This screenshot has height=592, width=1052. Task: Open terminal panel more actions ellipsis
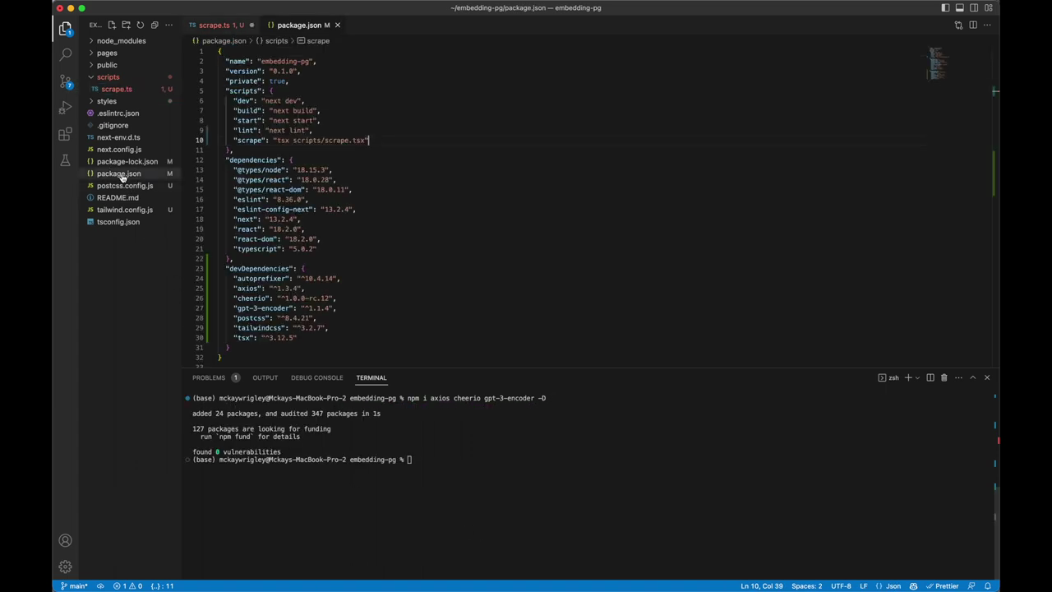pyautogui.click(x=957, y=377)
